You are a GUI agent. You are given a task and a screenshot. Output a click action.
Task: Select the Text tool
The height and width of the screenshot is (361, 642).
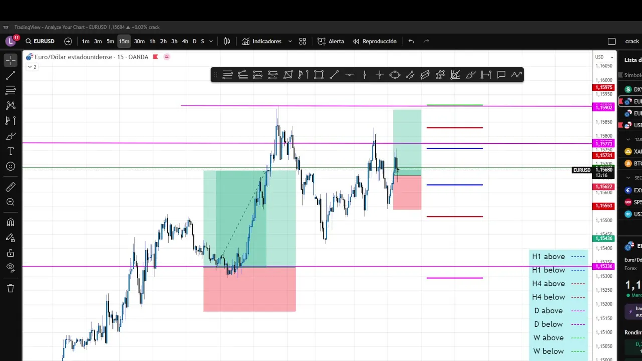click(11, 151)
